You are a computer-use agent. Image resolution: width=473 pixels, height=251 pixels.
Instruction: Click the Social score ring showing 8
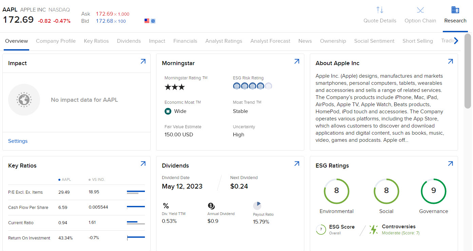(x=386, y=191)
